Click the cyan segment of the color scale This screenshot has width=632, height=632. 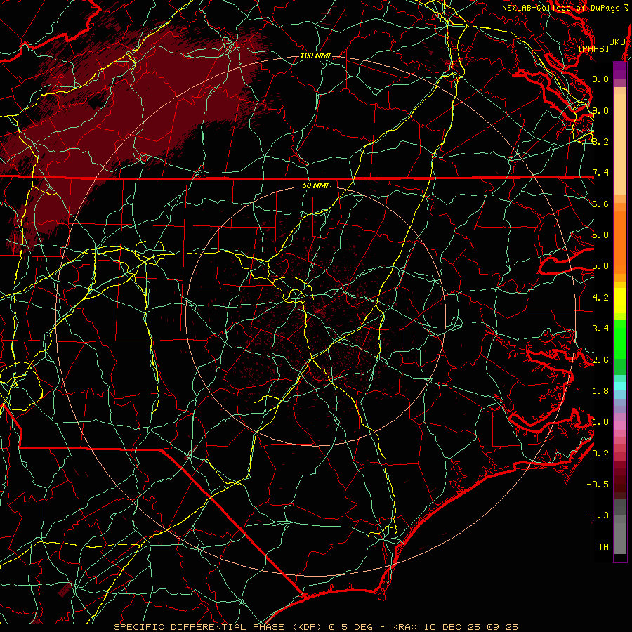pos(620,386)
